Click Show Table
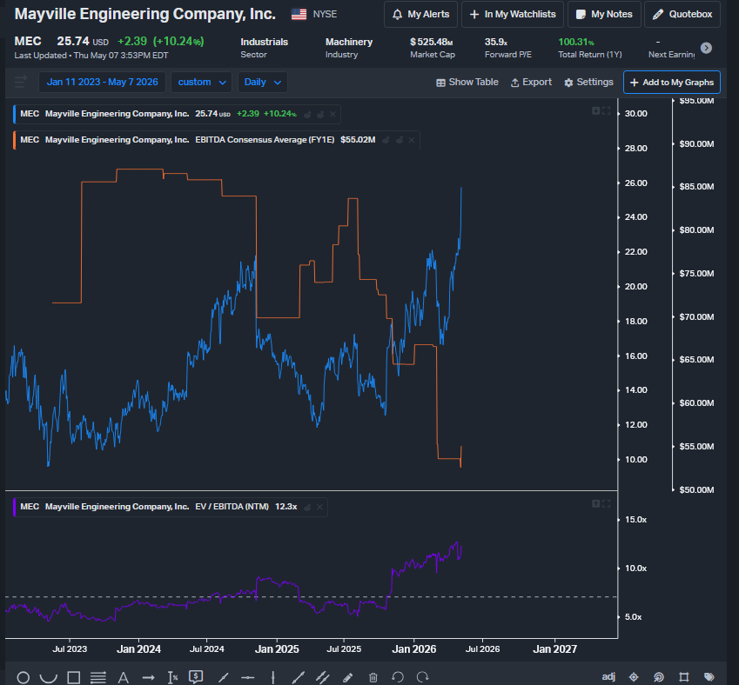 [467, 82]
